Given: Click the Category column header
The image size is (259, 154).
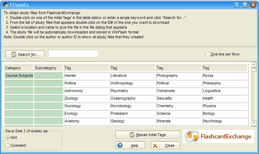Looking at the screenshot, I should click(19, 68).
